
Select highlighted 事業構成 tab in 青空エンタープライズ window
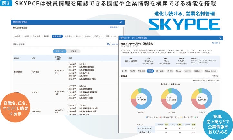tap(150, 71)
